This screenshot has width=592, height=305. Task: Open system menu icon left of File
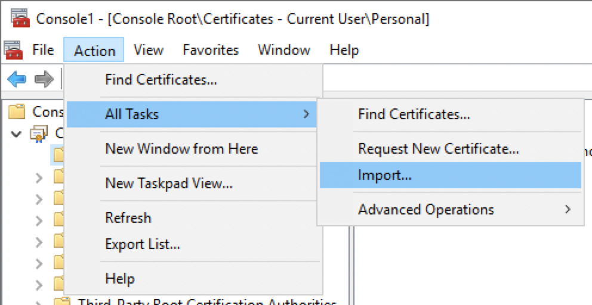point(13,49)
